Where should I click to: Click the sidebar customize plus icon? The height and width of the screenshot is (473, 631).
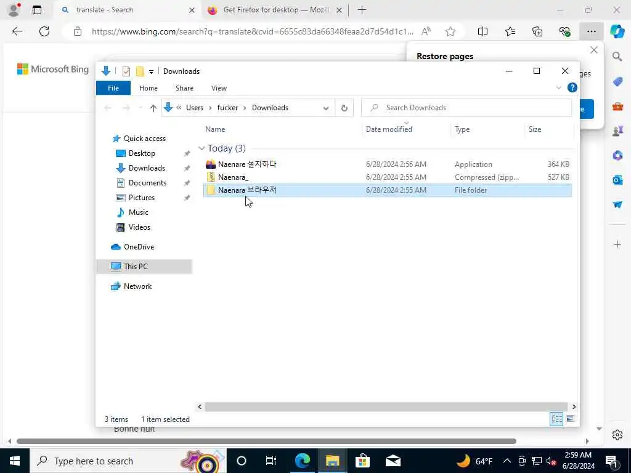[617, 244]
